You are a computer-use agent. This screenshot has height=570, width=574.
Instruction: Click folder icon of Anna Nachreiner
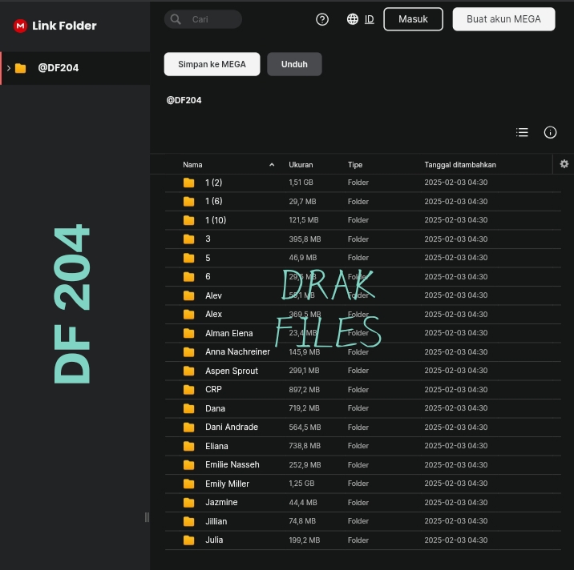click(189, 352)
